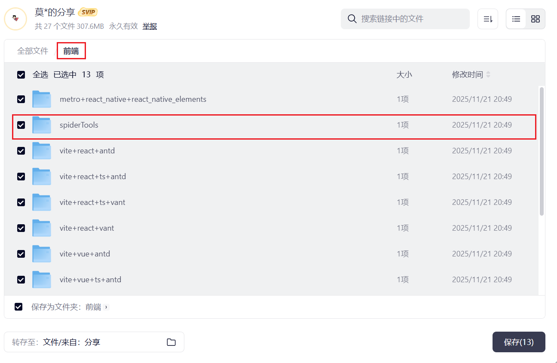This screenshot has height=363, width=557.
Task: Click the 修改时间 column header text
Action: [467, 75]
